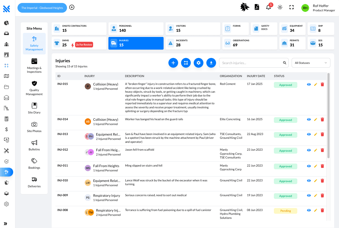Open injuries settings gear round button
Viewport: 339px width, 228px height.
(x=199, y=63)
